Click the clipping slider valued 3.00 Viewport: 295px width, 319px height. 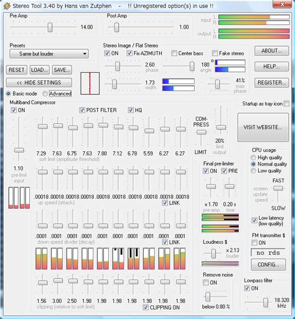(x=58, y=280)
